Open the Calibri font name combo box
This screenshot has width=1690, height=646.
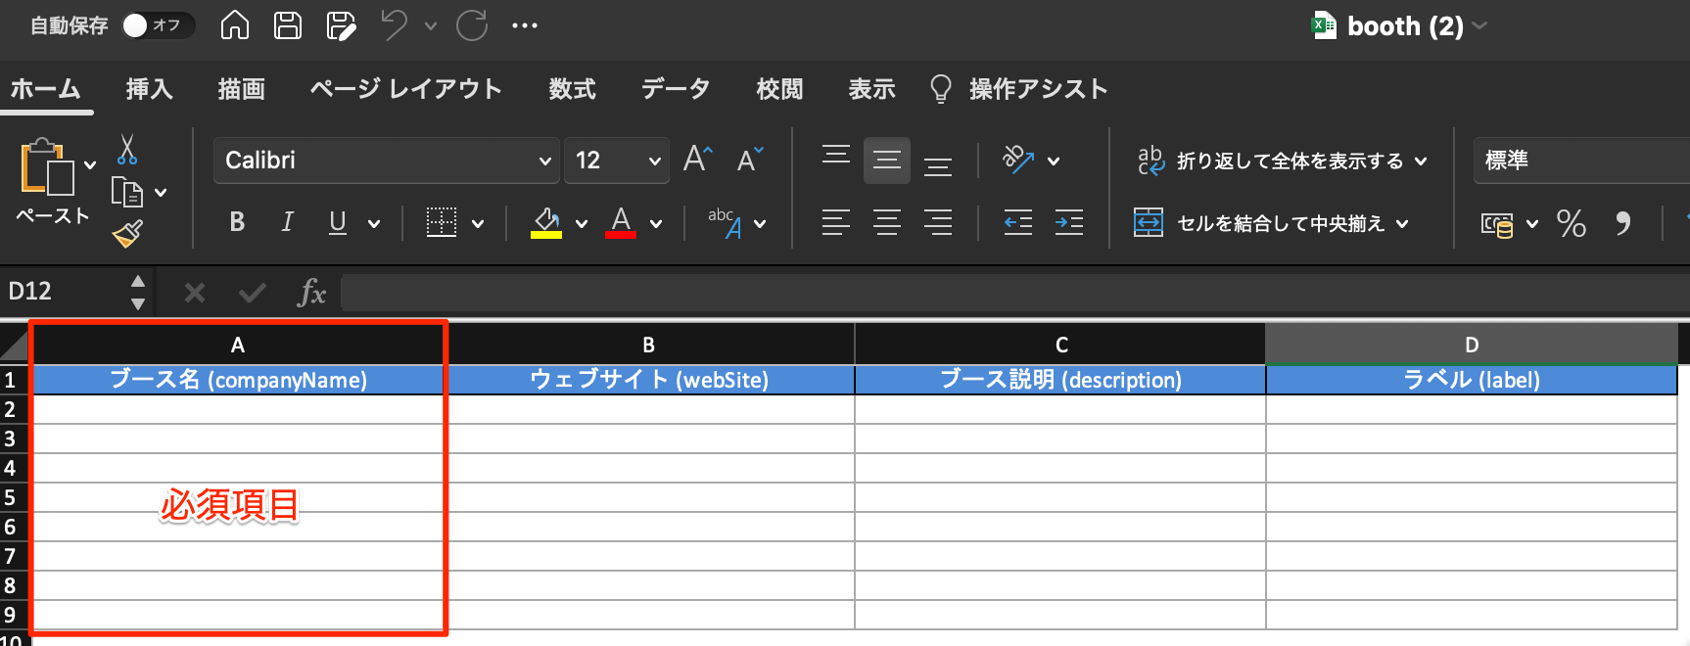coord(387,161)
